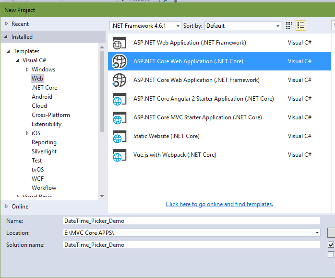This screenshot has height=278, width=335.
Task: Select the Workflow category
Action: 44,188
